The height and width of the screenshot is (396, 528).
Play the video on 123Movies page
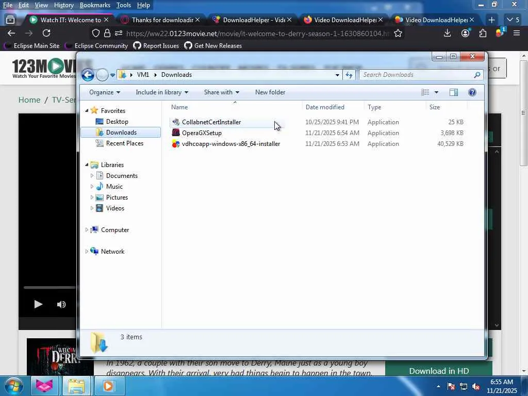[x=38, y=304]
